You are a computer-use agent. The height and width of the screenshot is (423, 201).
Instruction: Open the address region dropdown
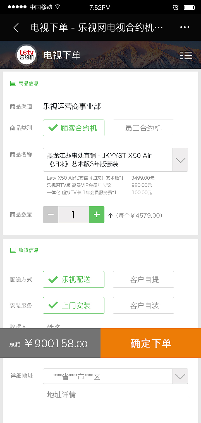click(180, 376)
